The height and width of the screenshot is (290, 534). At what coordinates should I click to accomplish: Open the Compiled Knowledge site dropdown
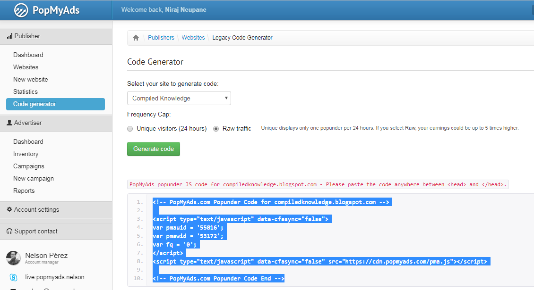(x=179, y=98)
